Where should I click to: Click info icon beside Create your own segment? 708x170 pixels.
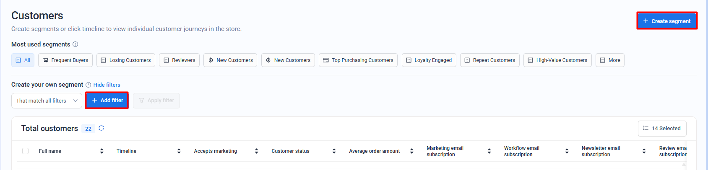pyautogui.click(x=88, y=85)
